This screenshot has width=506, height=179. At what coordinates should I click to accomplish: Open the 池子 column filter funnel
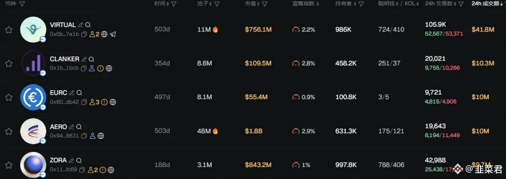coord(217,4)
